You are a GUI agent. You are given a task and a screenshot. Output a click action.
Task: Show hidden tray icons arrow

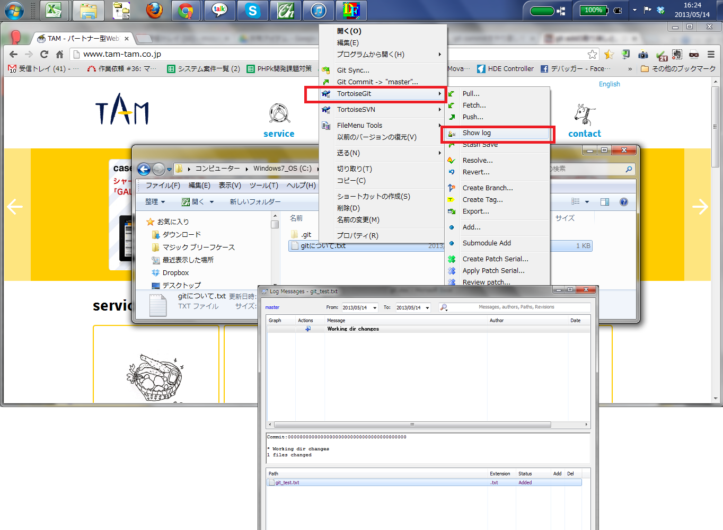point(634,10)
